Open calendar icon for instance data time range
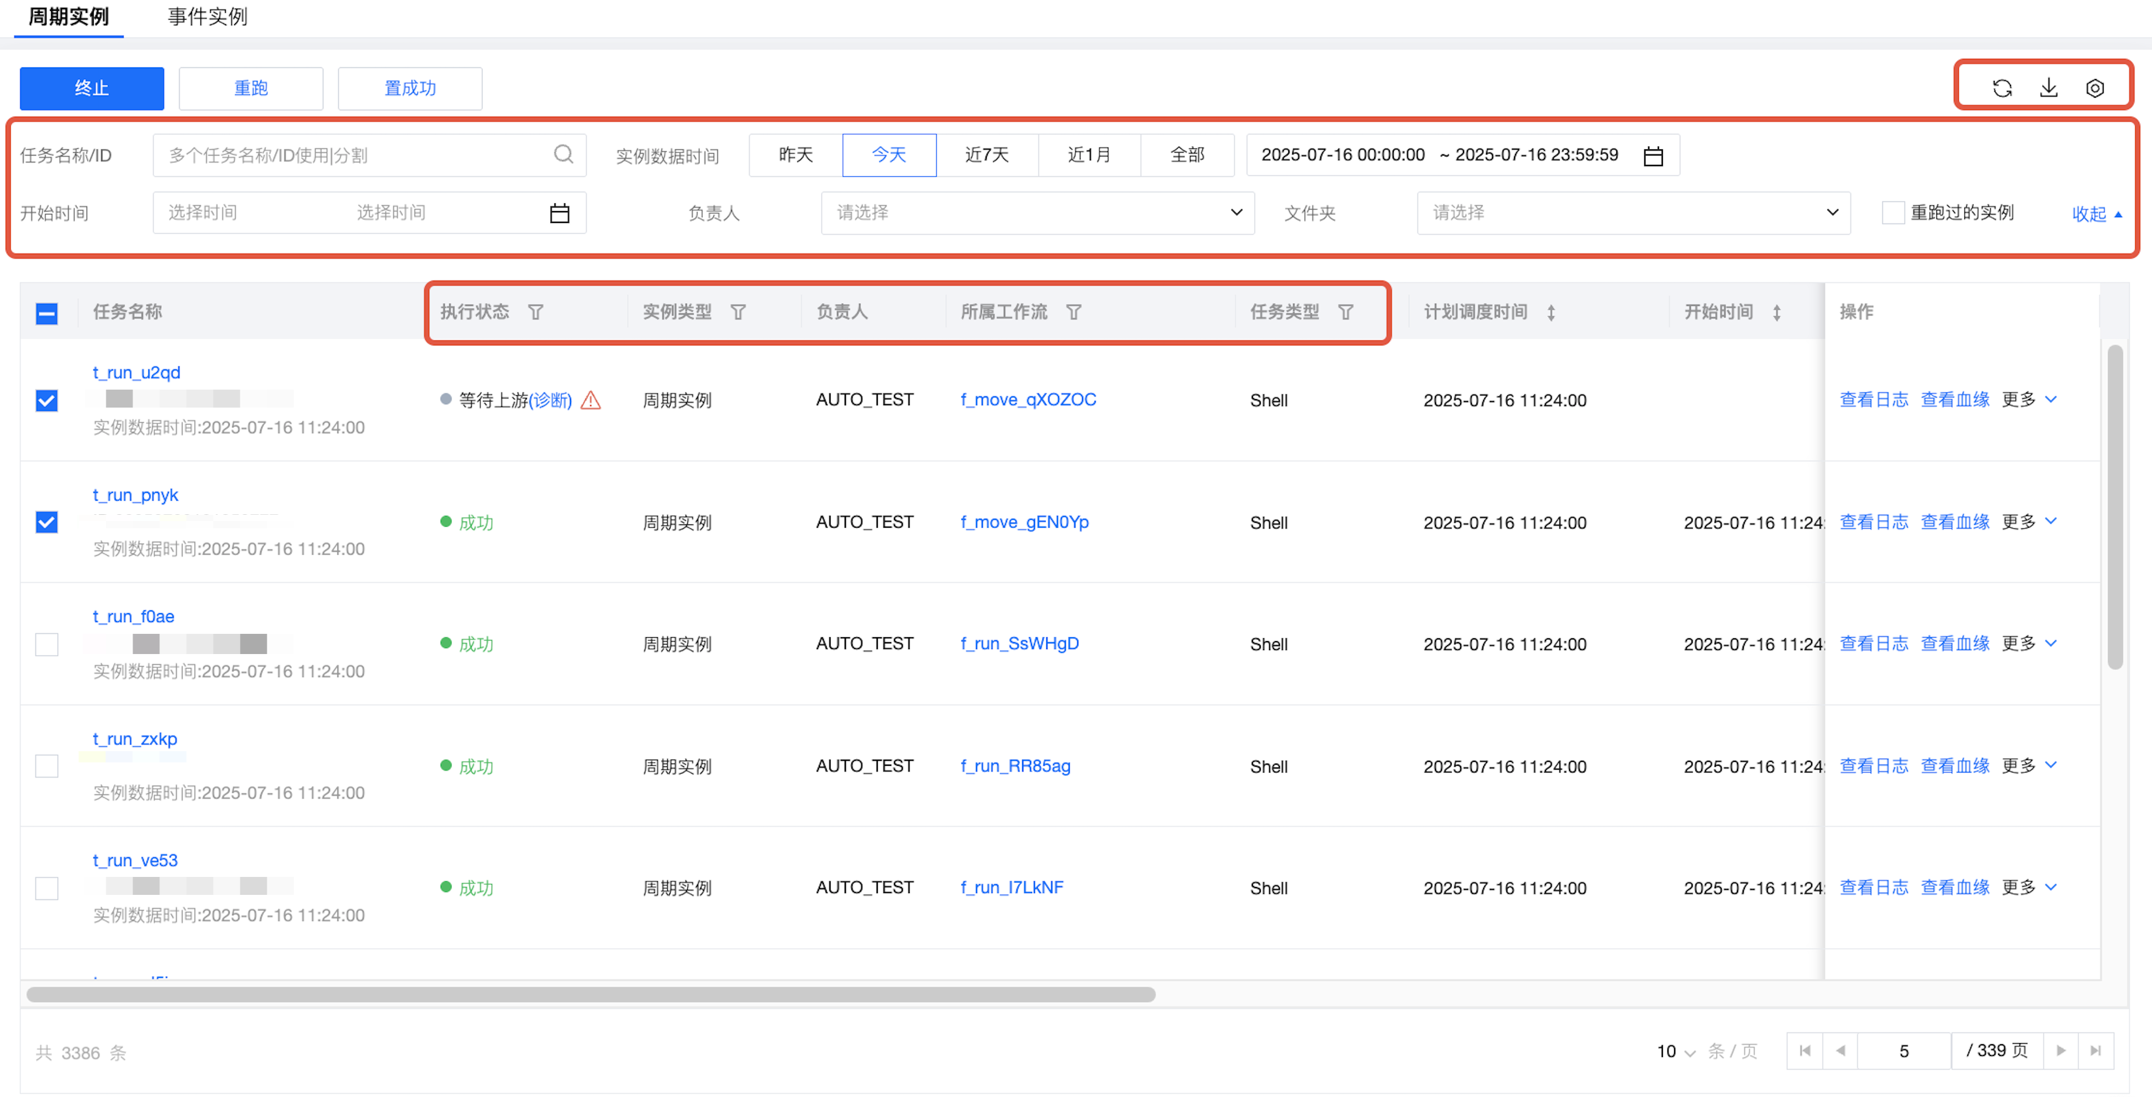Viewport: 2152px width, 1097px height. (x=1652, y=156)
